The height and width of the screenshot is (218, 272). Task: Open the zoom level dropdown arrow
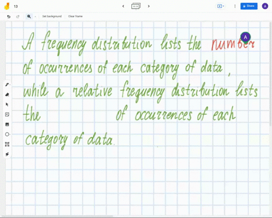tap(35, 16)
